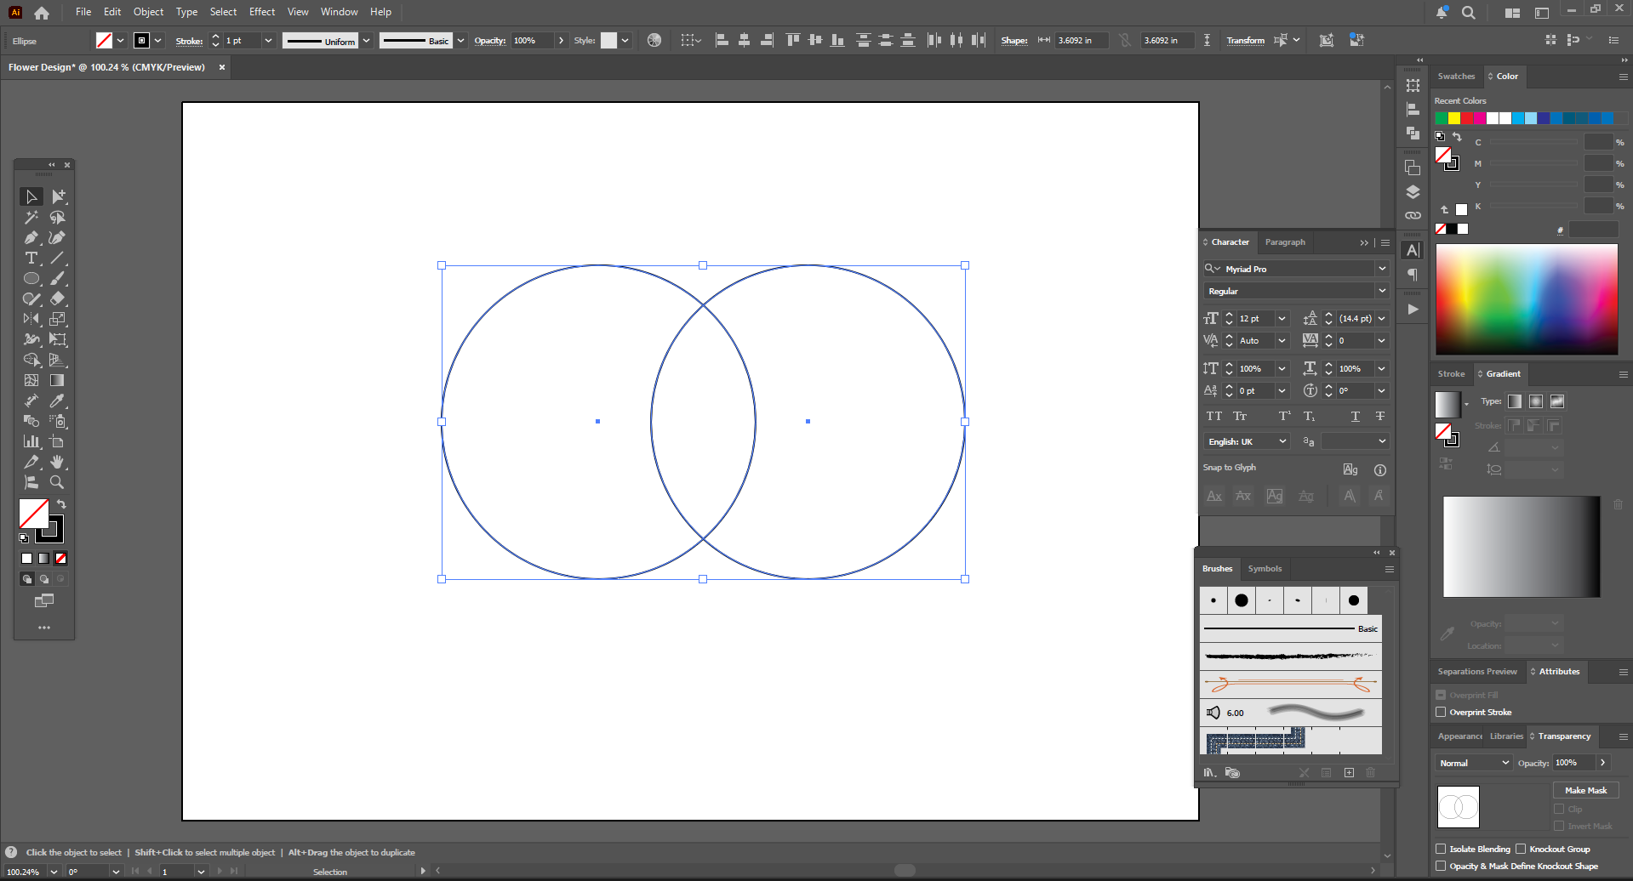Image resolution: width=1633 pixels, height=881 pixels.
Task: Enable the Overprint Stroke checkbox
Action: click(x=1441, y=713)
